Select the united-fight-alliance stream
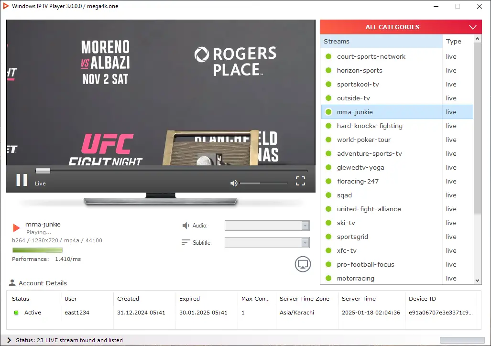Image resolution: width=491 pixels, height=346 pixels. 397,209
